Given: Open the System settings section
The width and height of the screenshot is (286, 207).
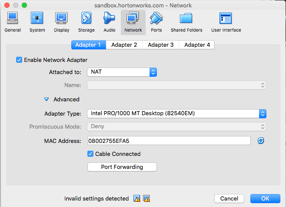Looking at the screenshot, I should [37, 22].
